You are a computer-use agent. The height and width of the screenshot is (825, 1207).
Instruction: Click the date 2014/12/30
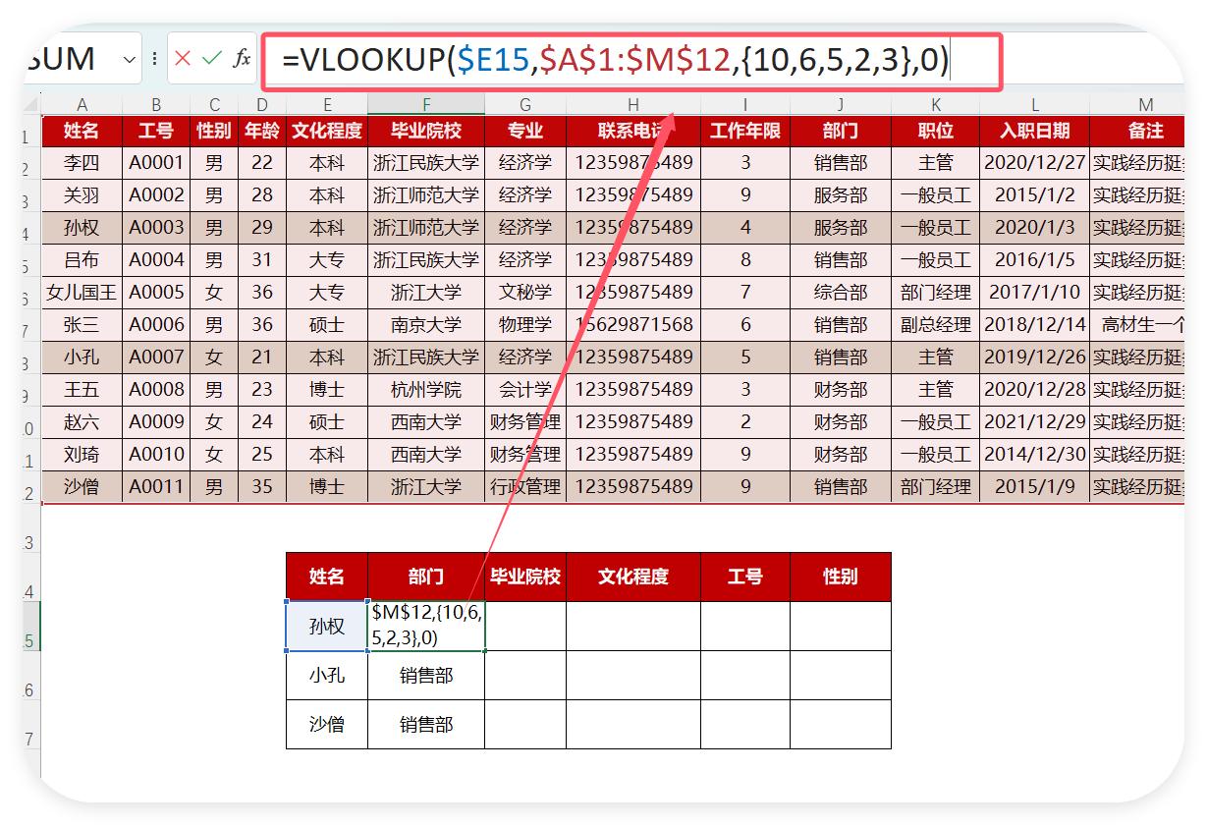(x=1034, y=455)
